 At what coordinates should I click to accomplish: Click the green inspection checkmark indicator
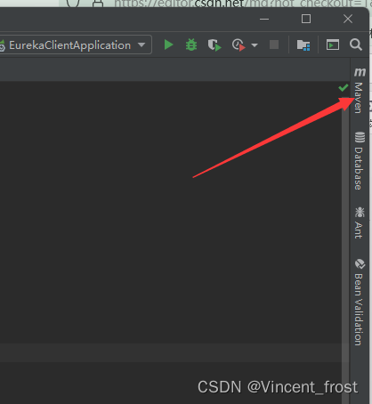344,88
